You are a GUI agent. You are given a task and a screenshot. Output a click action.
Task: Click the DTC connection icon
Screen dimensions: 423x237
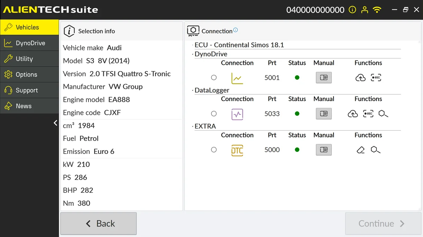pyautogui.click(x=237, y=150)
